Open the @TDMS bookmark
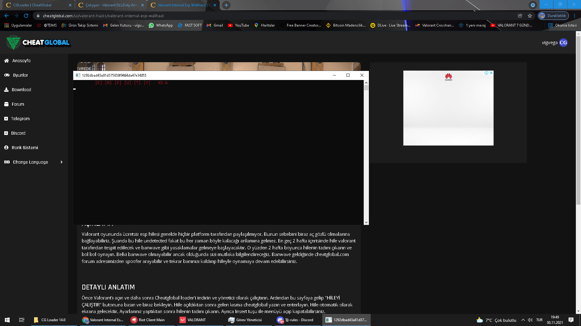 47,25
